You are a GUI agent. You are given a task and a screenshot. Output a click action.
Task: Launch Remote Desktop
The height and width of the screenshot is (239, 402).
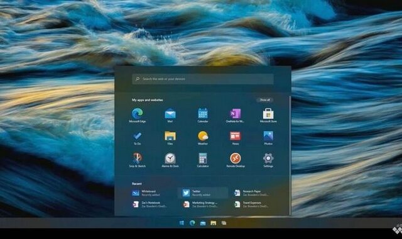[235, 160]
